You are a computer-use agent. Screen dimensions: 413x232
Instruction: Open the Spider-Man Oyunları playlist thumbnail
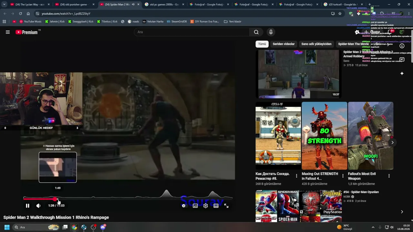298,206
